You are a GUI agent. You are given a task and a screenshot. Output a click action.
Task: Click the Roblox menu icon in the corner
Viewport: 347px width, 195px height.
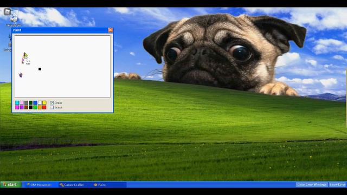point(7,11)
